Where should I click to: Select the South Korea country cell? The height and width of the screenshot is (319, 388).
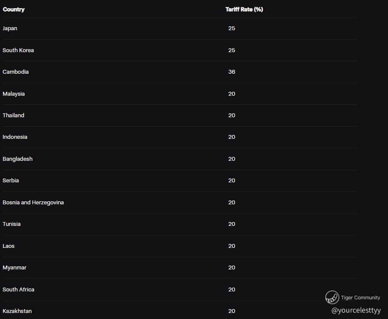coord(18,50)
